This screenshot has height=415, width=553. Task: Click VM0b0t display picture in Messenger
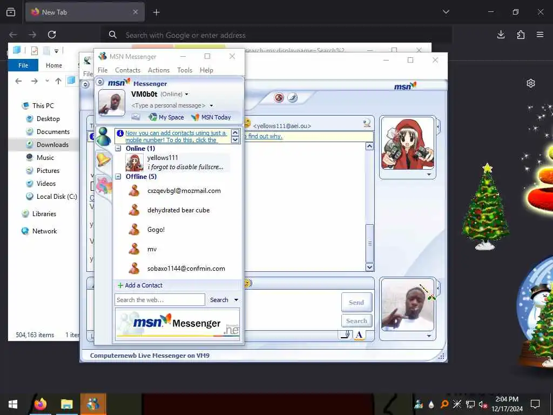tap(111, 102)
